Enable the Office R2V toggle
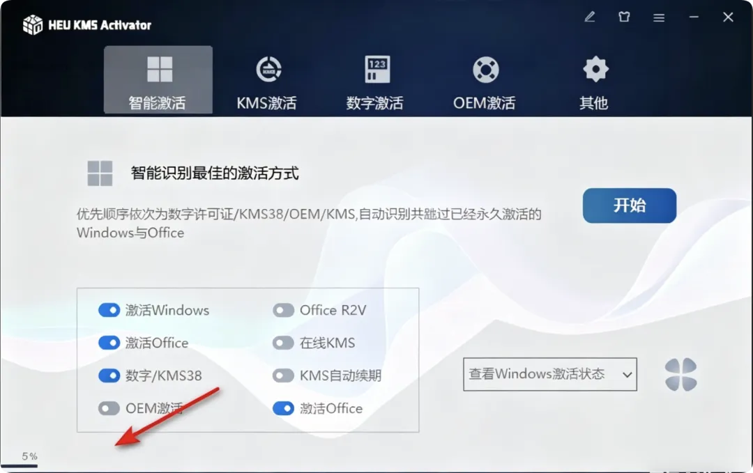Screen dimensions: 753x473 click(x=283, y=310)
